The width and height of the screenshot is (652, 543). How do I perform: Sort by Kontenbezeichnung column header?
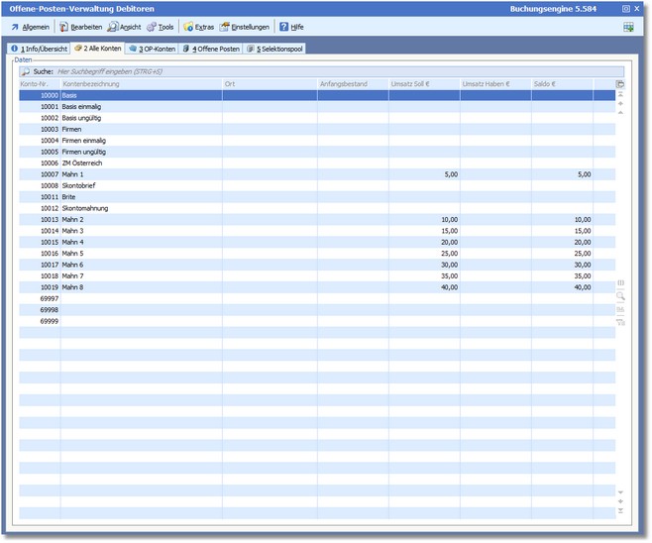click(141, 84)
